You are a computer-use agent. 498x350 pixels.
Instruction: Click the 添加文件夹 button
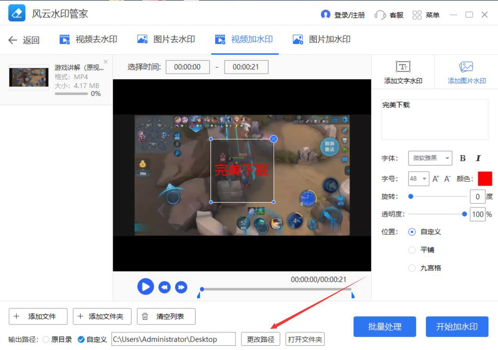pyautogui.click(x=102, y=316)
